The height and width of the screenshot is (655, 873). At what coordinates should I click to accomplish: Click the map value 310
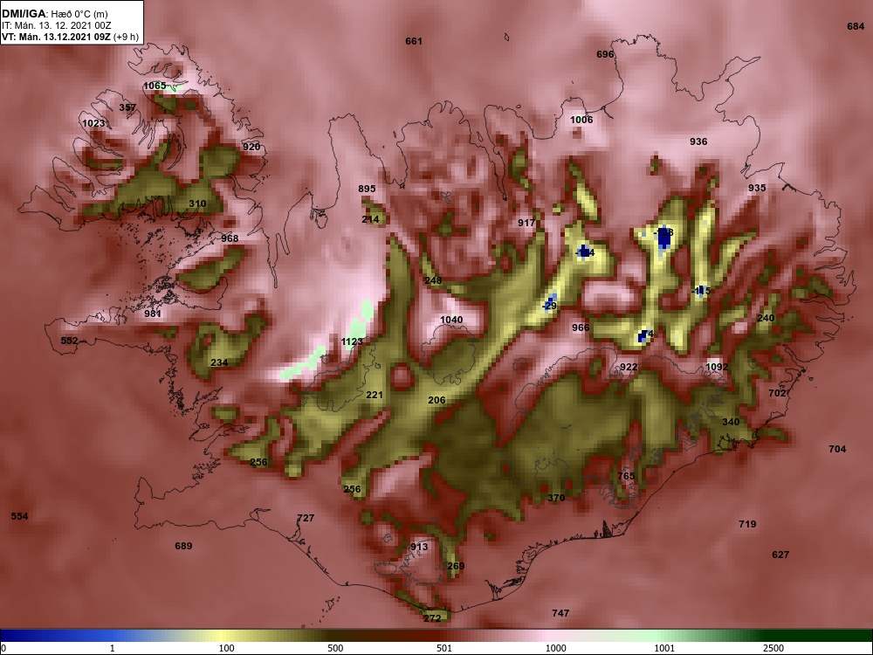coord(197,203)
